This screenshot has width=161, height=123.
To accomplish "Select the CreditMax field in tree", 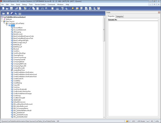I will [17, 81].
